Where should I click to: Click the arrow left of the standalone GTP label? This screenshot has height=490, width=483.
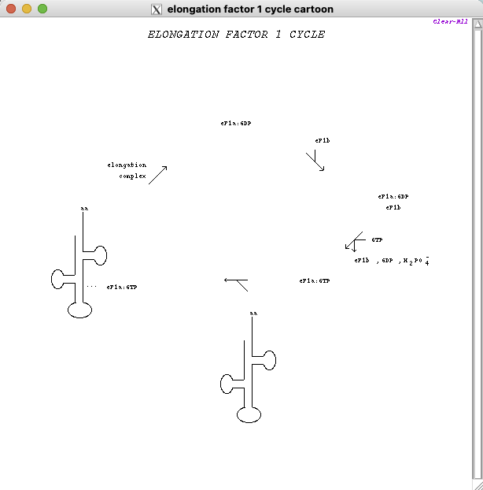pos(354,241)
